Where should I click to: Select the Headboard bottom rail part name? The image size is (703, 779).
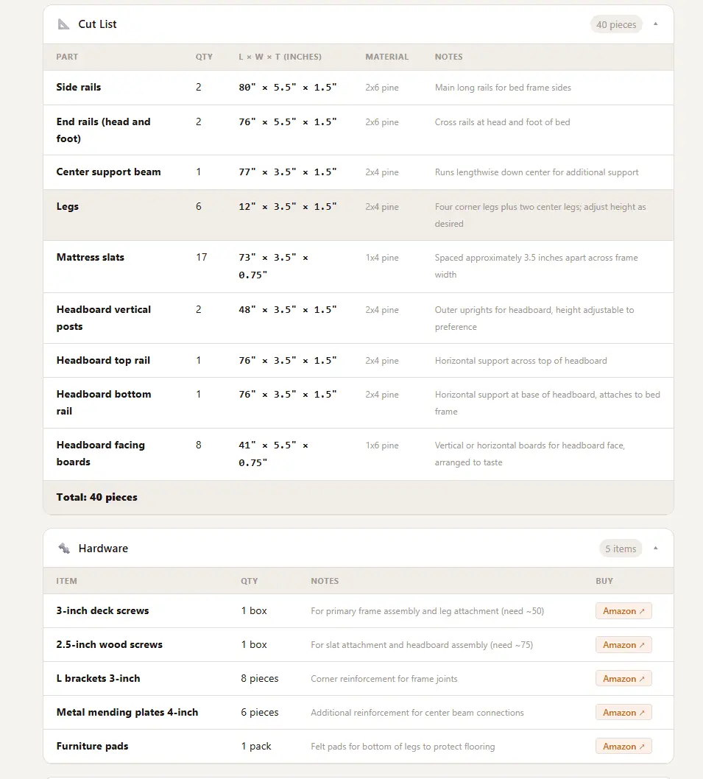tap(103, 403)
